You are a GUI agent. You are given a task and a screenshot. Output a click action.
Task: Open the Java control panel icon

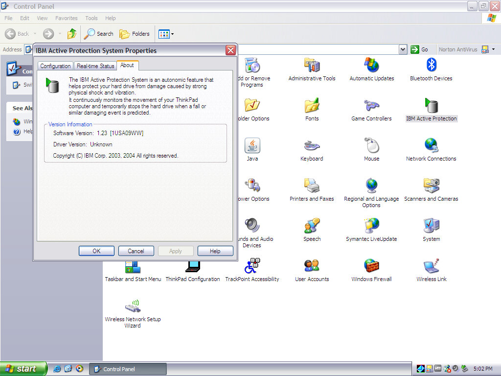(252, 145)
